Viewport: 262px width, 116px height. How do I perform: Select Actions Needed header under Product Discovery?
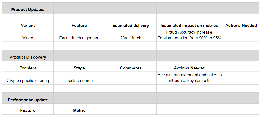coord(190,68)
